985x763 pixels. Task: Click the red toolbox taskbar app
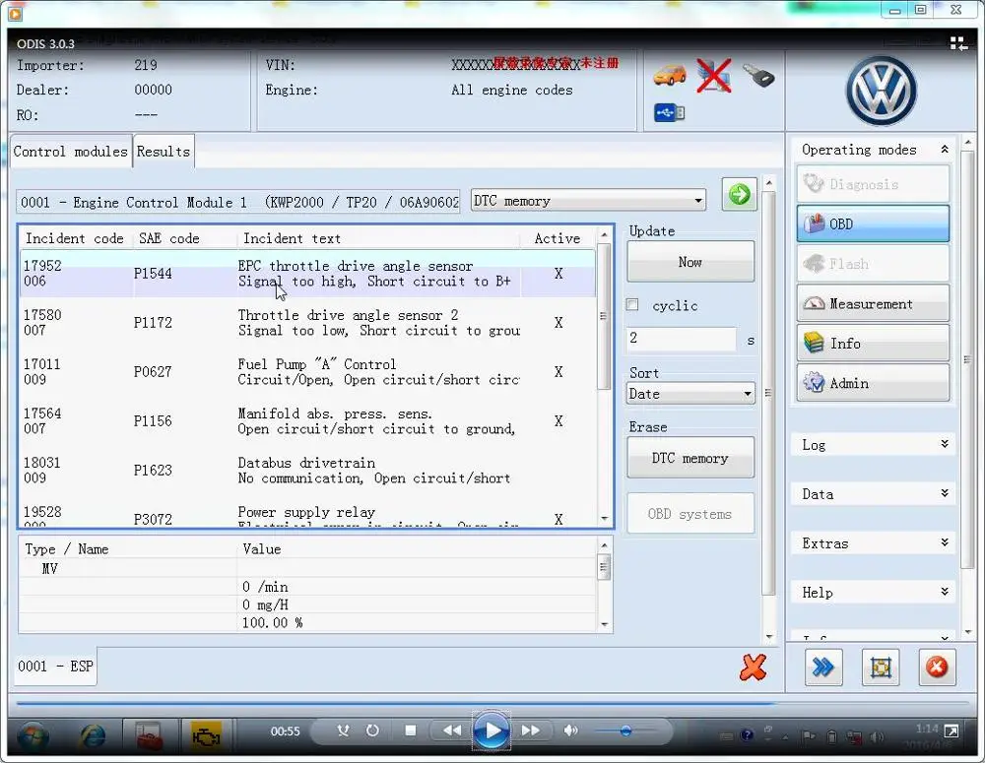tap(149, 736)
